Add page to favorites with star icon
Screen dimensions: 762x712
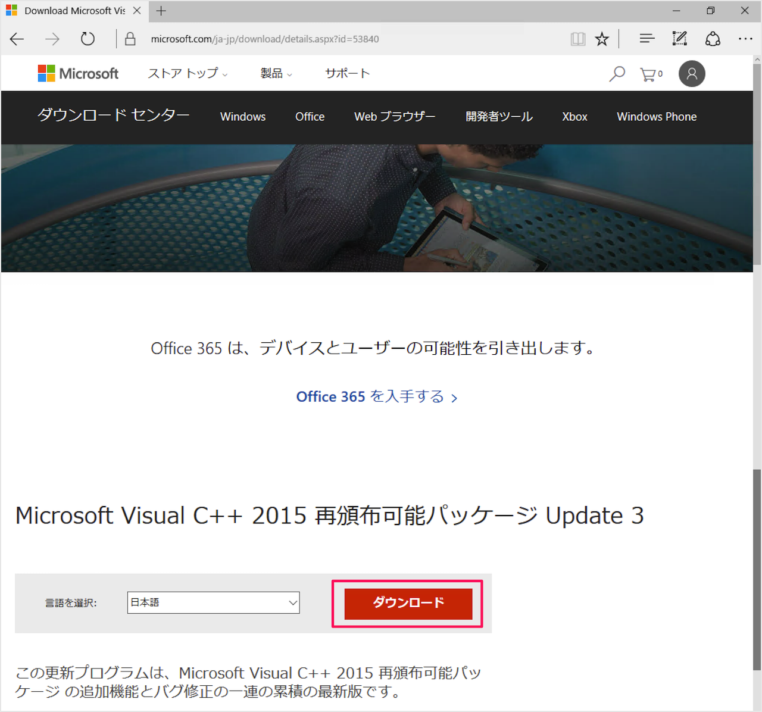602,39
